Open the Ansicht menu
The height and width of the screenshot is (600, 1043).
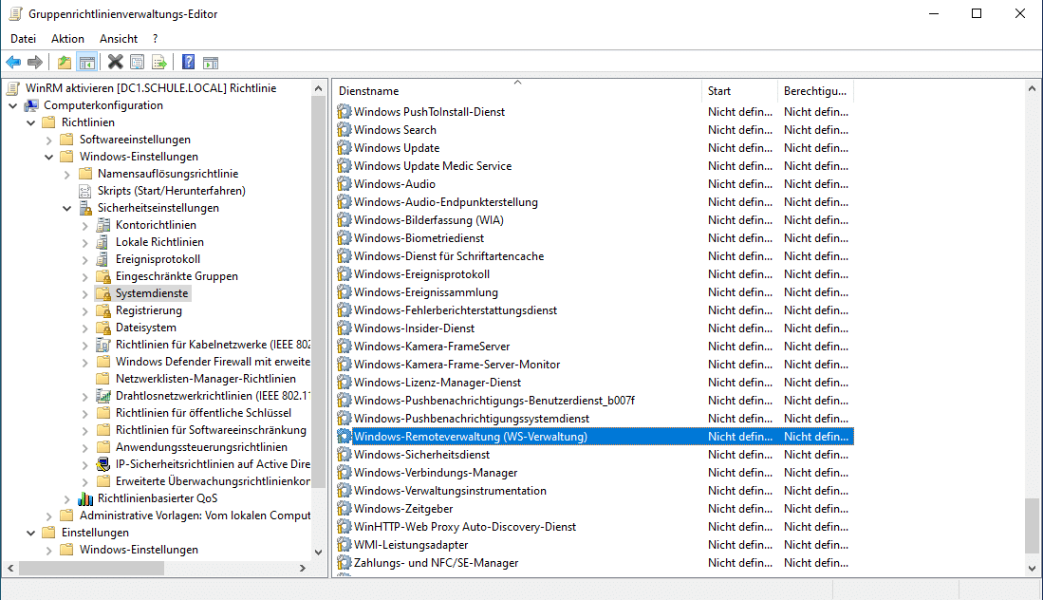(118, 38)
